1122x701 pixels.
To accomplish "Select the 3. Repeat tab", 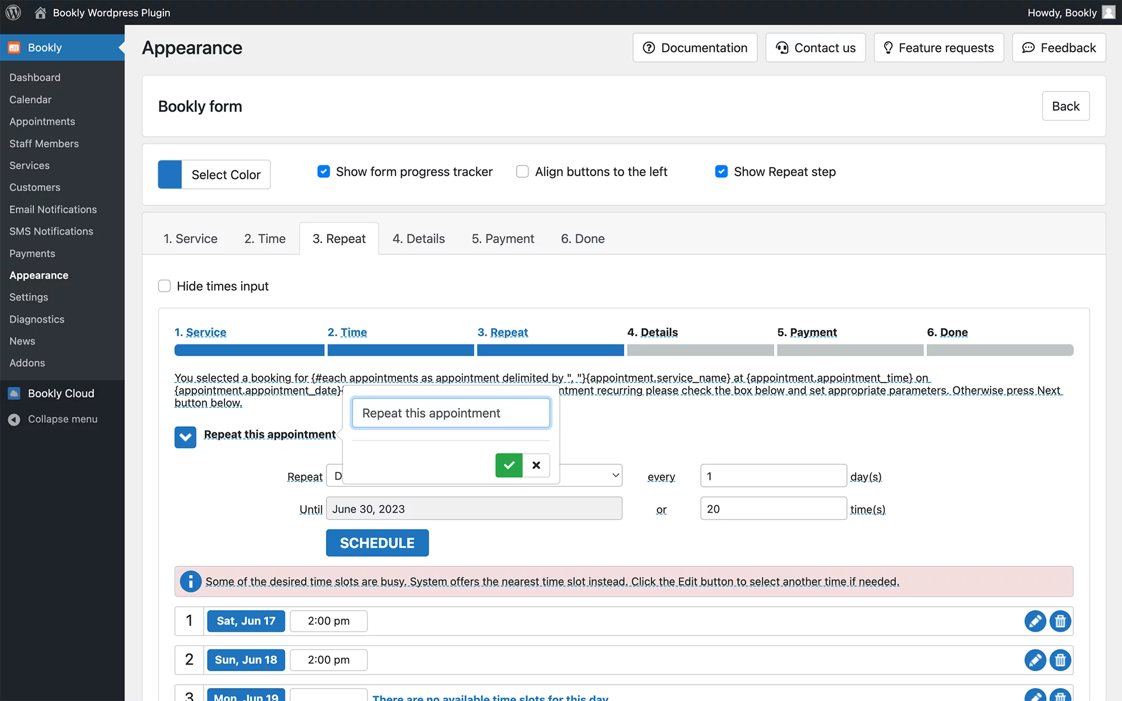I will tap(339, 238).
